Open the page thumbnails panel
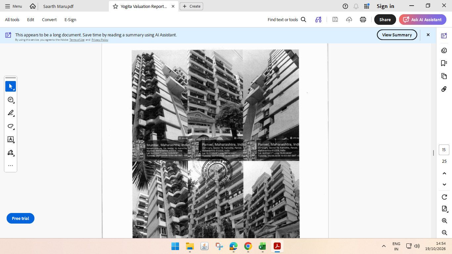 [x=444, y=76]
